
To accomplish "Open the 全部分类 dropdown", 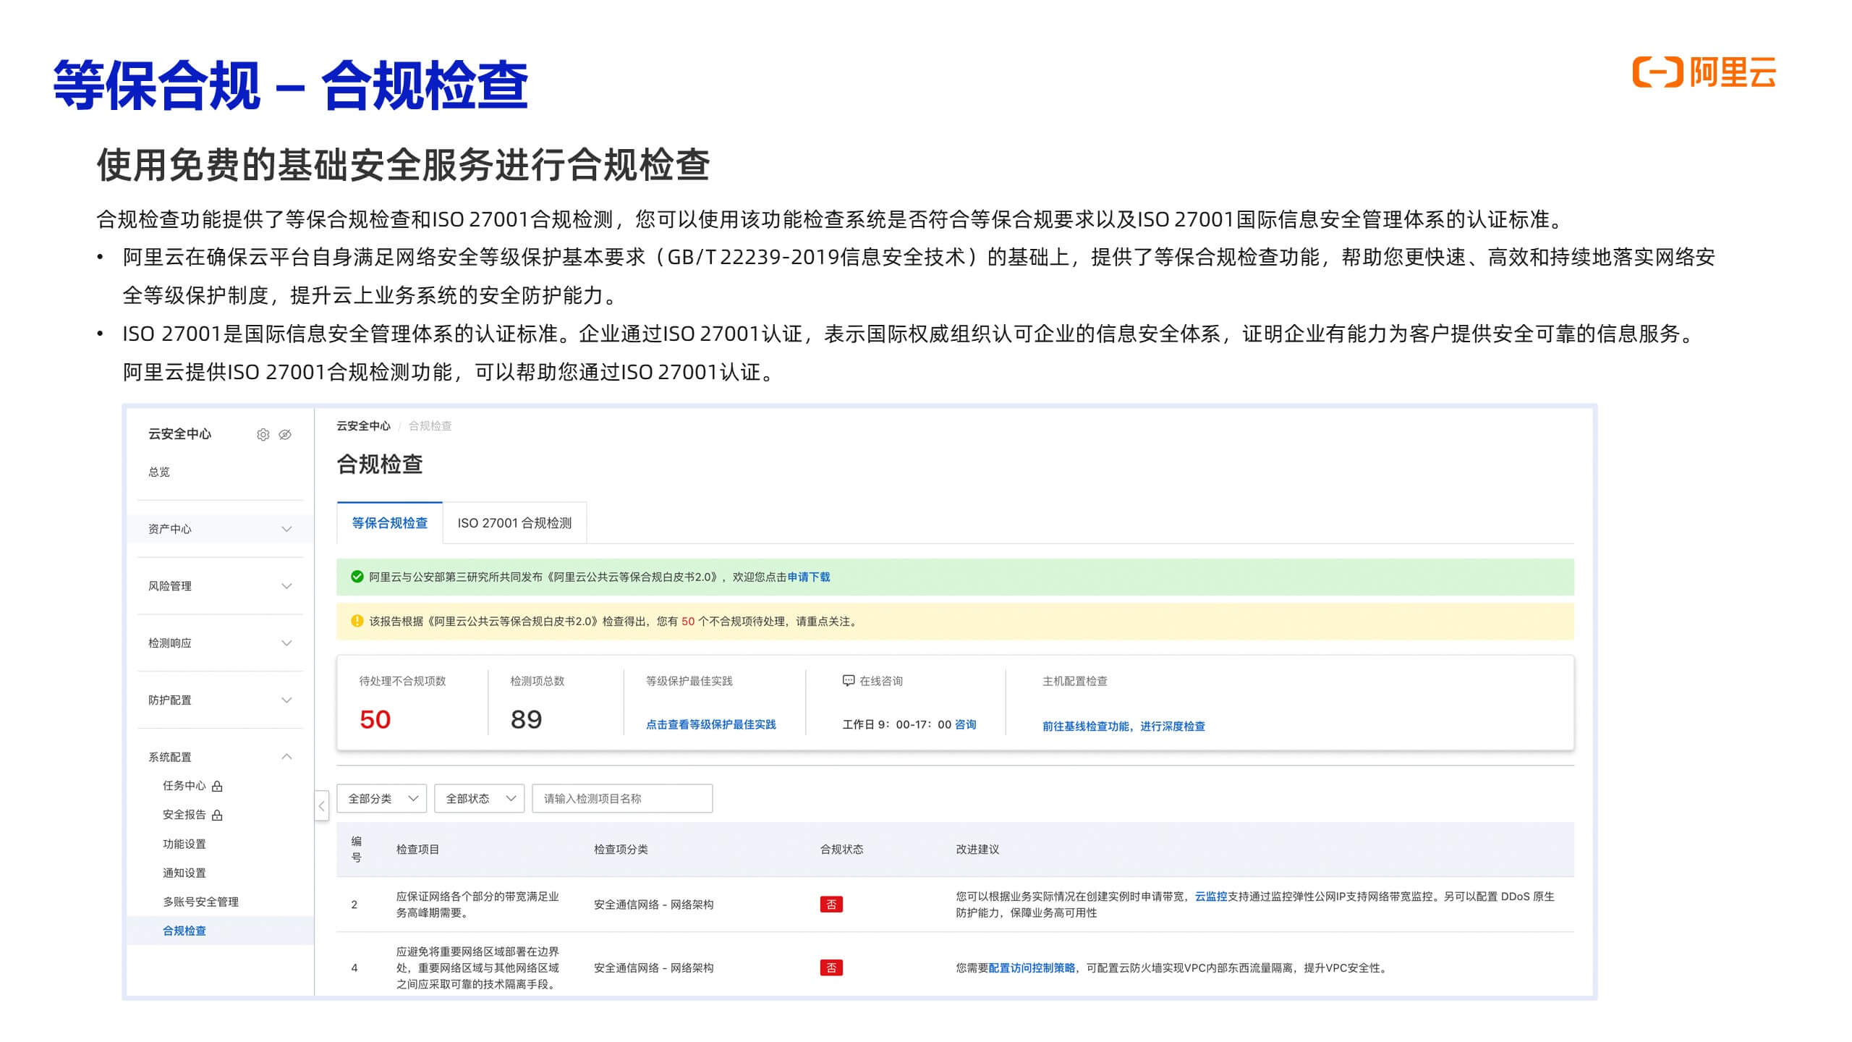I will point(382,798).
